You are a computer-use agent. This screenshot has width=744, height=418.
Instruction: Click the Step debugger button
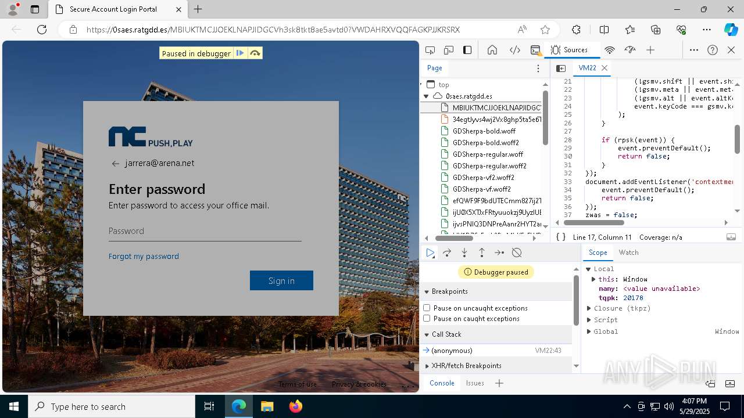[x=499, y=253]
